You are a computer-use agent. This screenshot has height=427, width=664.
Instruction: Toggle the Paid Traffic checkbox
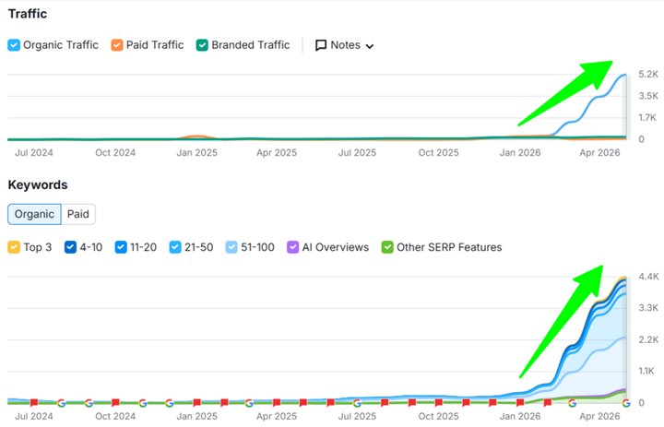pos(117,45)
